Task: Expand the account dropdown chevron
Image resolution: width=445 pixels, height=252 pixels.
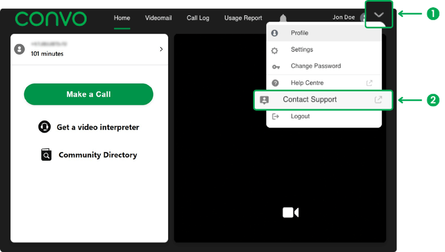Action: [x=379, y=15]
